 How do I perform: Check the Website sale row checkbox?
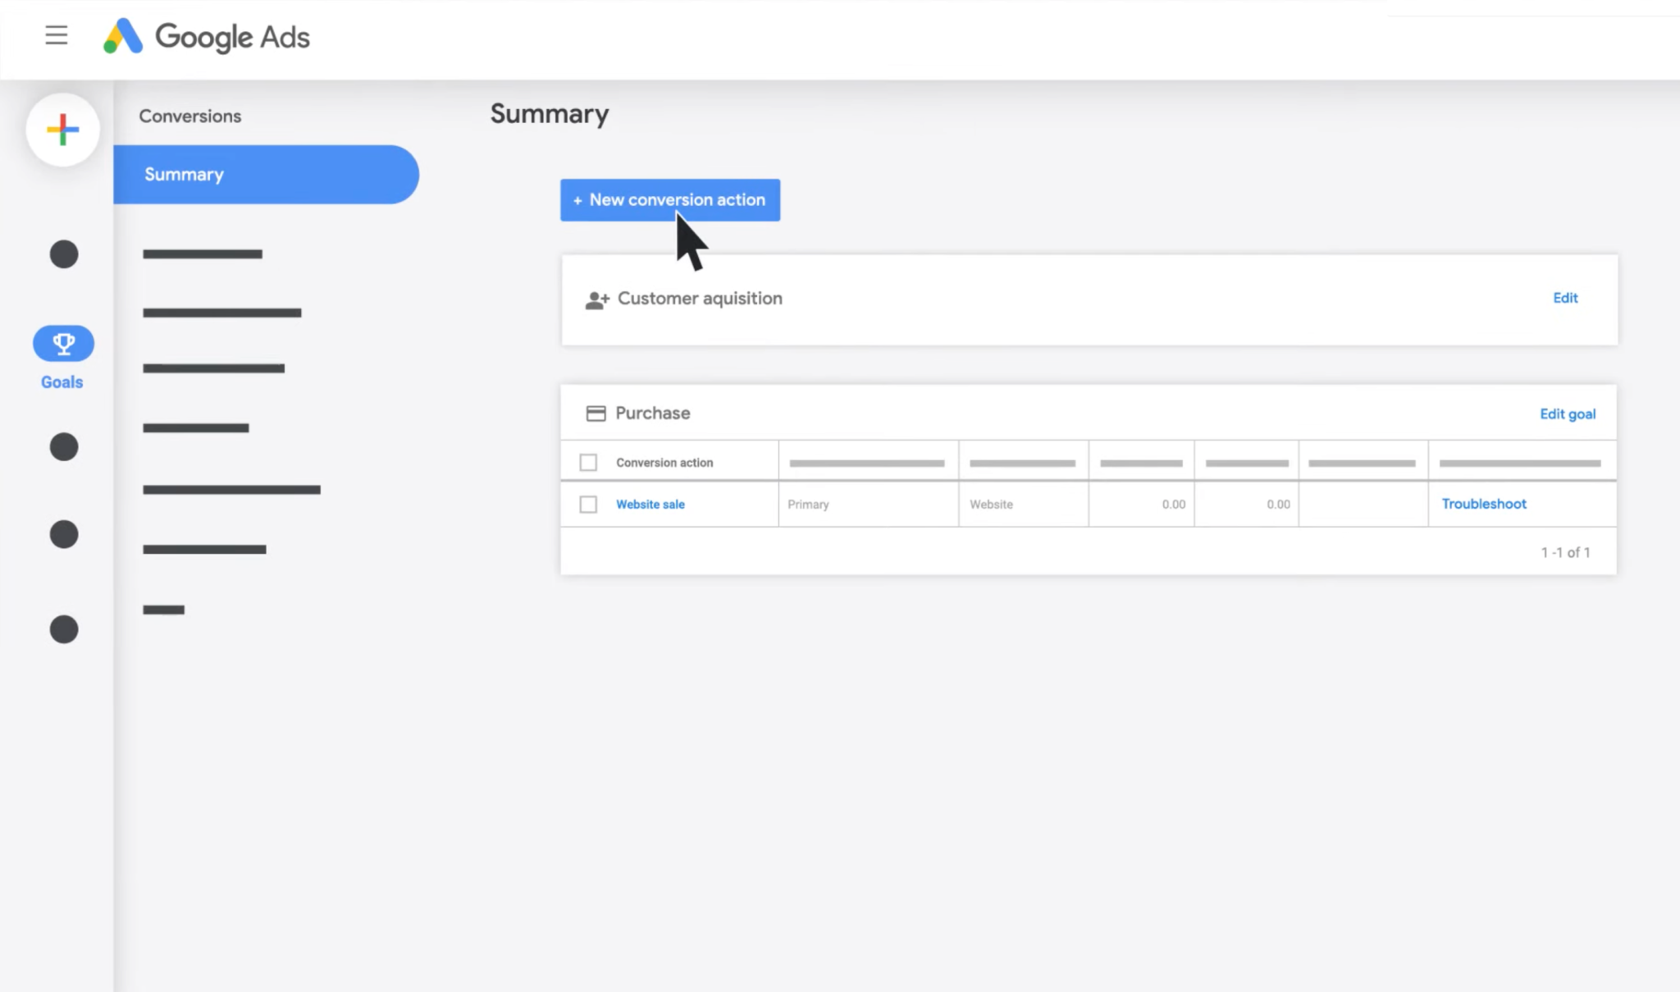click(x=587, y=504)
